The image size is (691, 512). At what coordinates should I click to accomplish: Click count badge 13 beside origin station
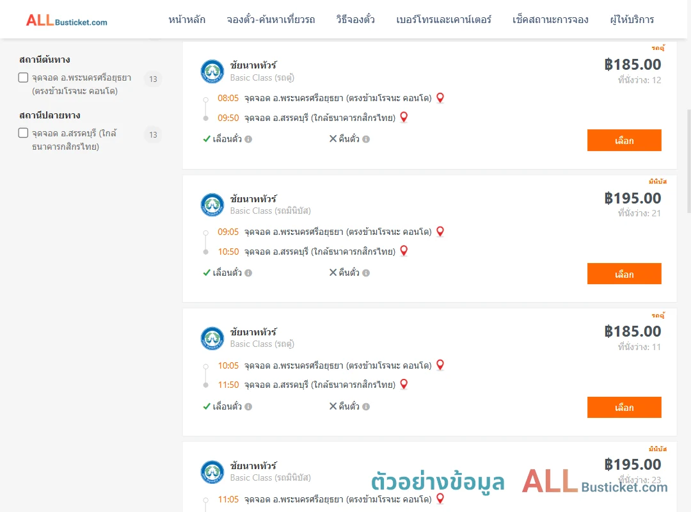[153, 79]
